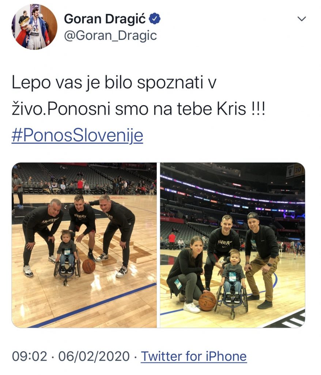Click the blue verified badge icon
Image resolution: width=321 pixels, height=375 pixels.
[155, 19]
